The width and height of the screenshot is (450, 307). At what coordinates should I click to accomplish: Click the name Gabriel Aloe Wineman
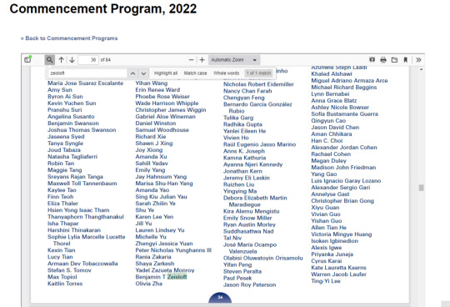166,116
